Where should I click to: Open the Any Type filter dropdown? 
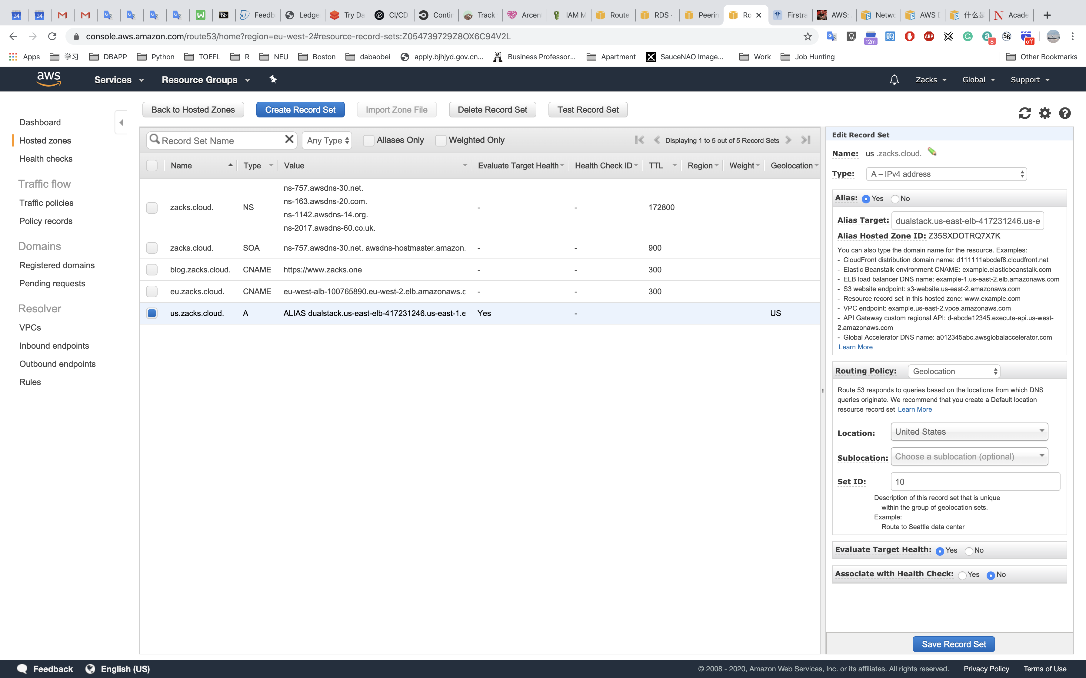point(327,140)
